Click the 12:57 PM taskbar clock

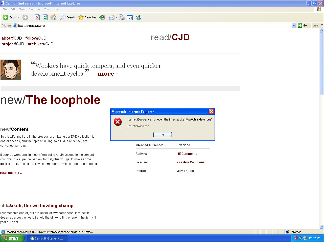tap(314, 238)
